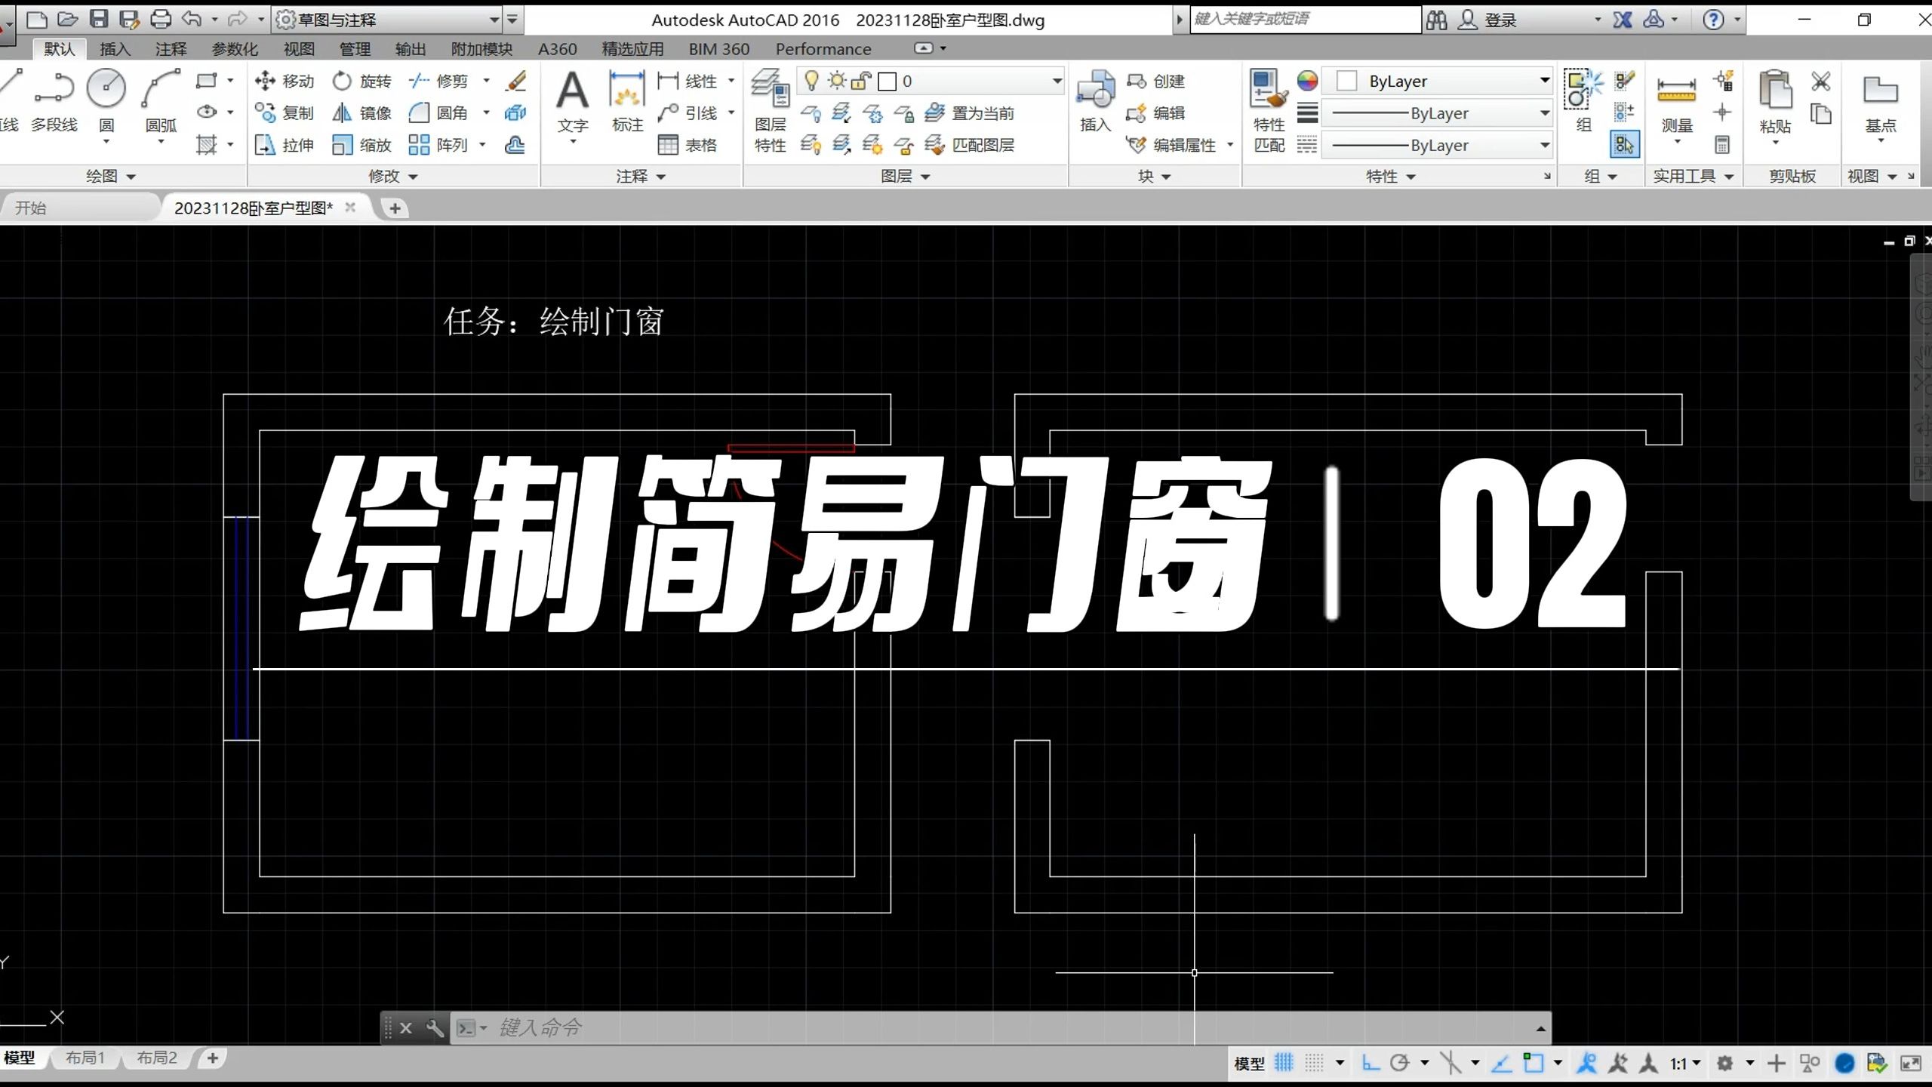The image size is (1932, 1087).
Task: Click 登录 to sign in
Action: pyautogui.click(x=1500, y=20)
